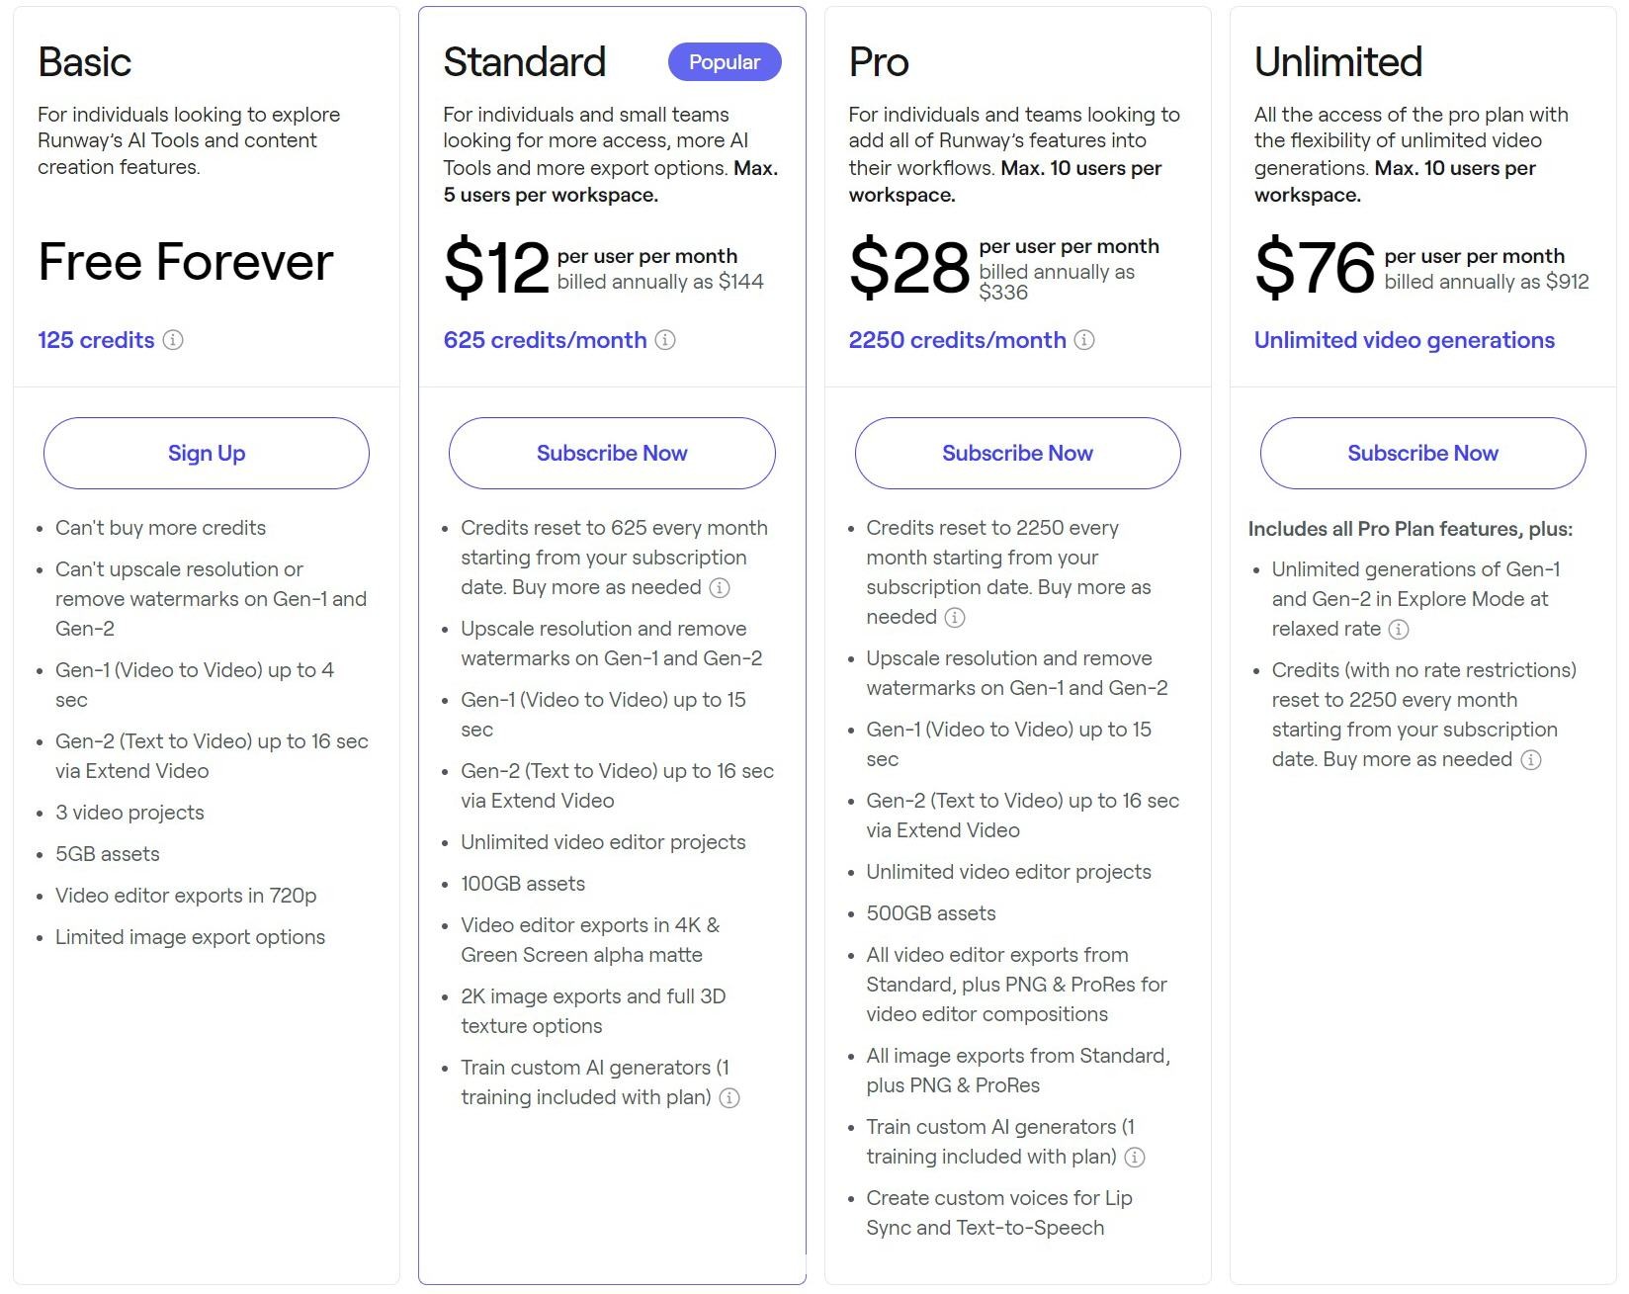Click Unlimited 'relaxed rate' info icon

point(1399,630)
